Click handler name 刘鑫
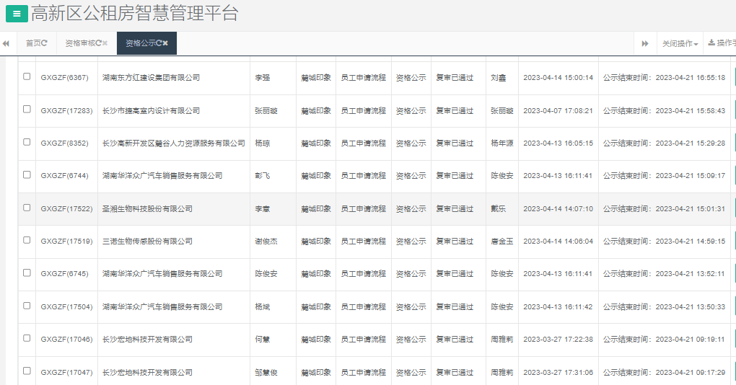 [499, 78]
